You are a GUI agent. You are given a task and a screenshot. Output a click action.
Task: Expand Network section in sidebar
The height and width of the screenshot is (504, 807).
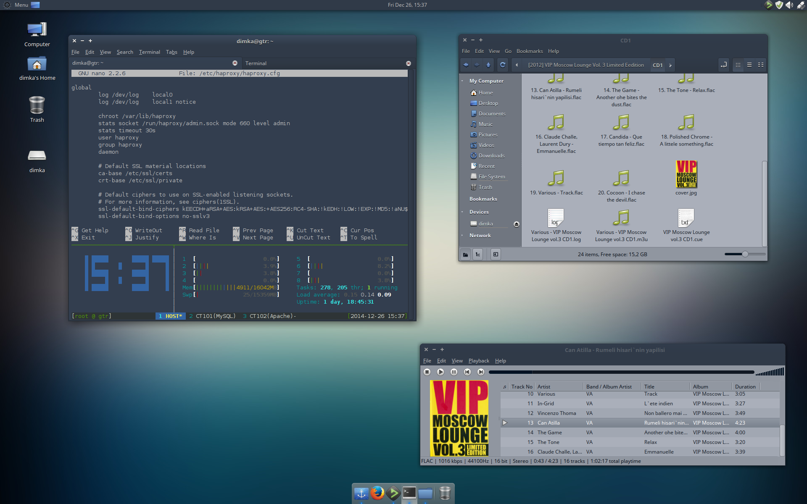pos(462,236)
